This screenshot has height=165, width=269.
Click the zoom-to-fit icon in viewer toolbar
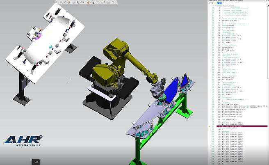point(57,2)
